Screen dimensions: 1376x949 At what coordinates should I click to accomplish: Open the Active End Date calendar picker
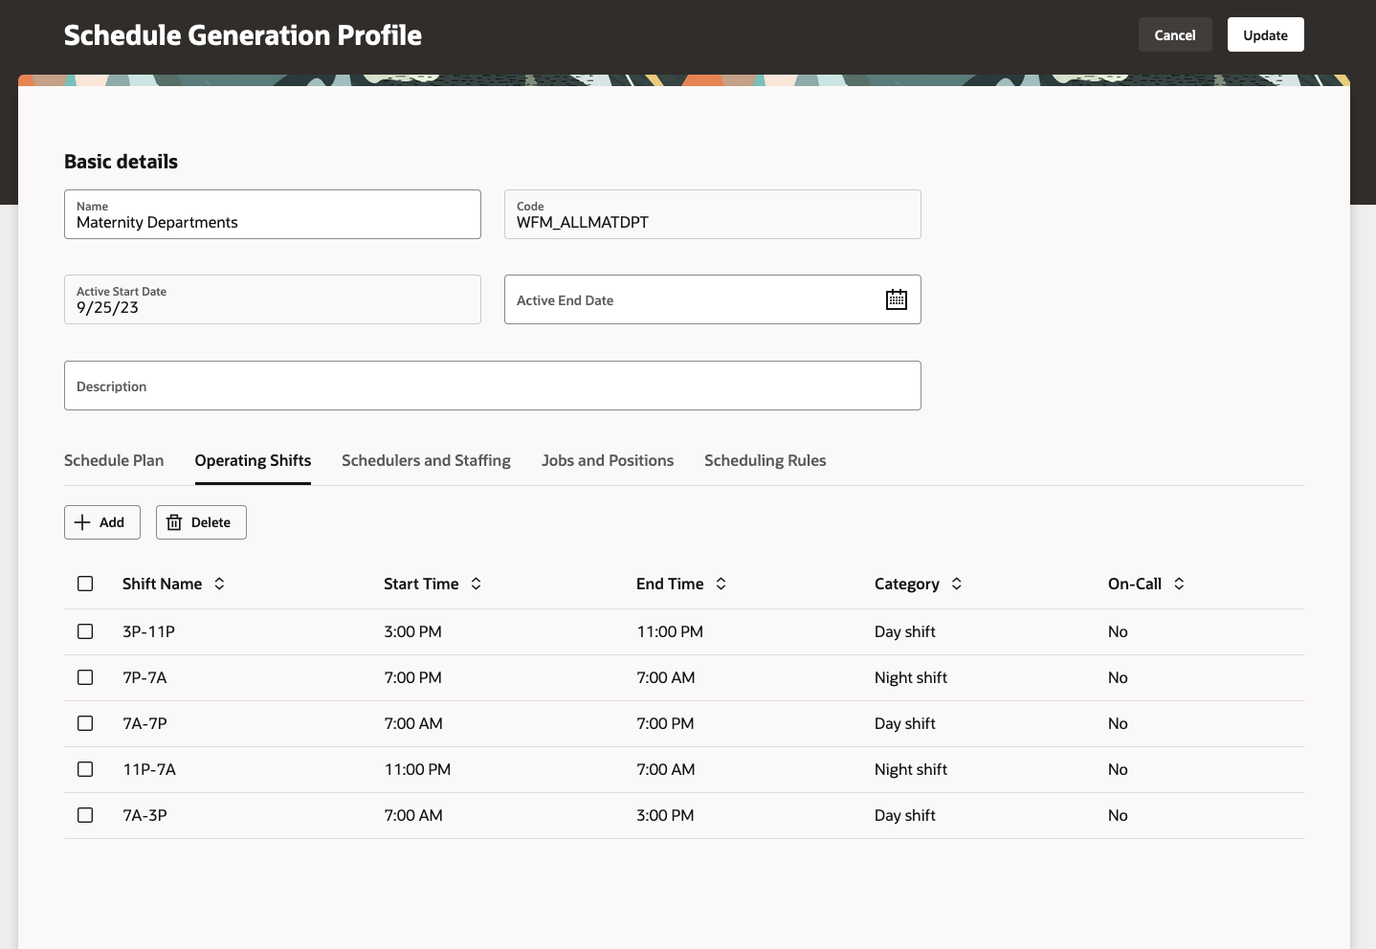click(897, 299)
